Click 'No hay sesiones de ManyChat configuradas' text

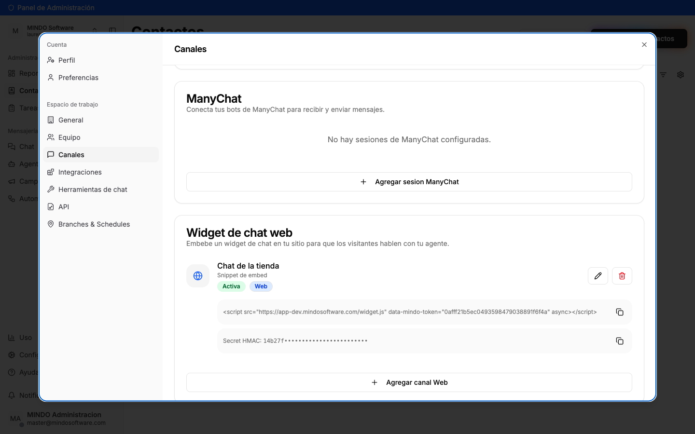pyautogui.click(x=409, y=139)
